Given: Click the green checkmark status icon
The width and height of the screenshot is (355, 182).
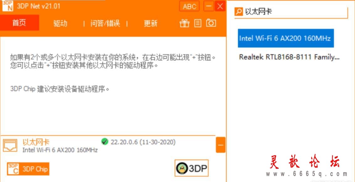Looking at the screenshot, I should pyautogui.click(x=105, y=141).
